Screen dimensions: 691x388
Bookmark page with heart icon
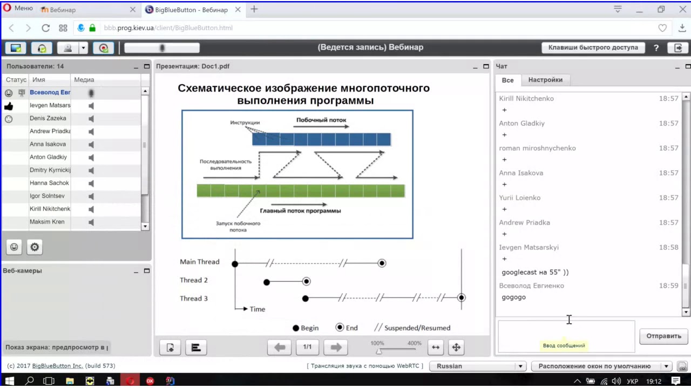[x=662, y=28]
